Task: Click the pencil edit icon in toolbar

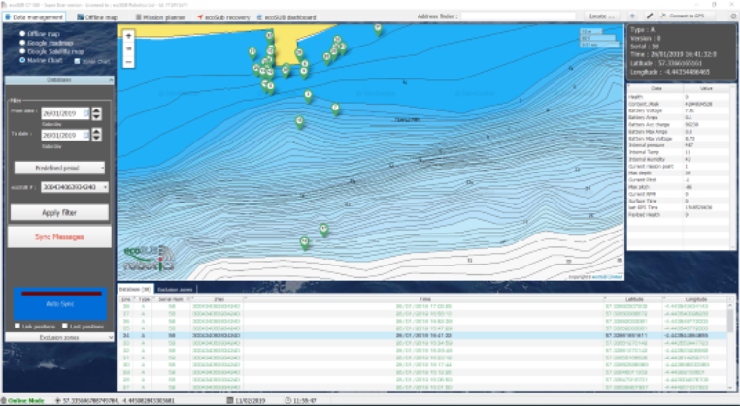Action: point(651,16)
